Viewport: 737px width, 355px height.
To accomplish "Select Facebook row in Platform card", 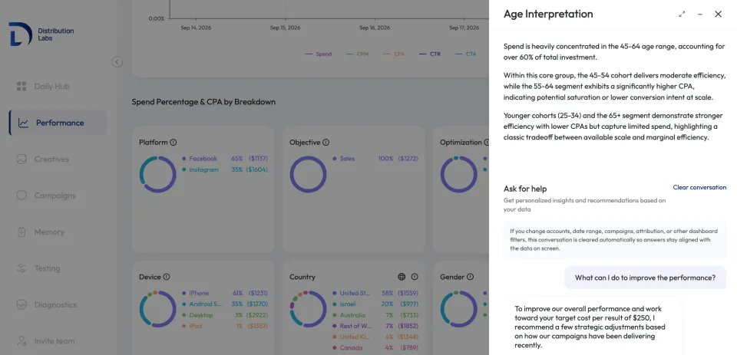I will point(225,159).
